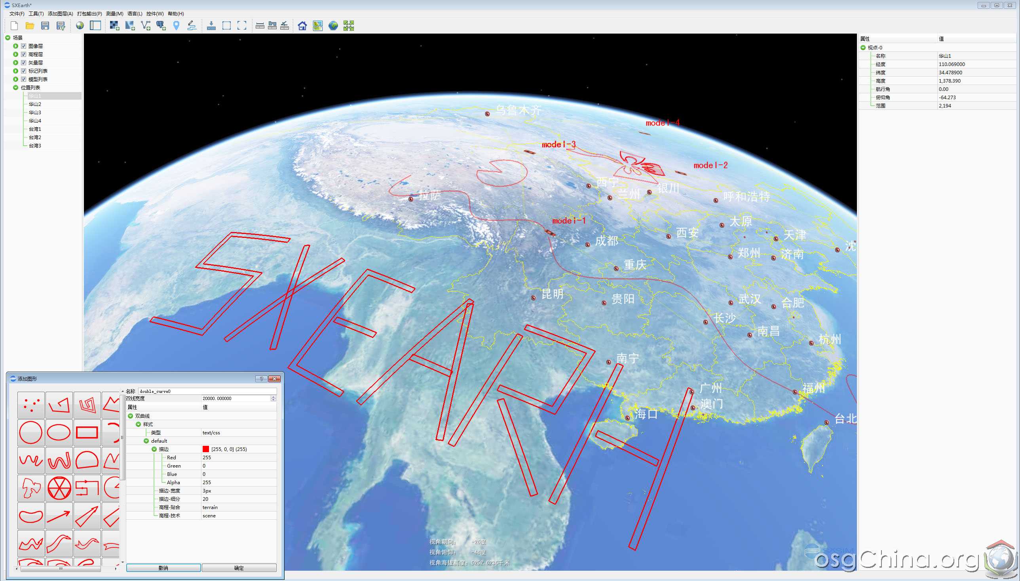Uncheck the 高程层 layer checkbox

click(x=24, y=54)
